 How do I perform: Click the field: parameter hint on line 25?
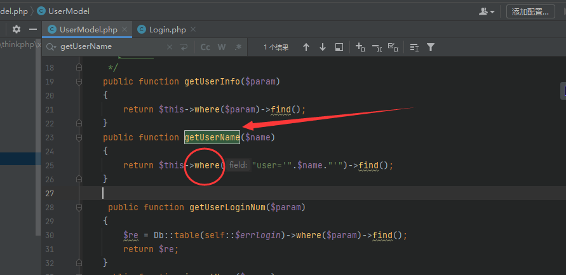point(238,165)
